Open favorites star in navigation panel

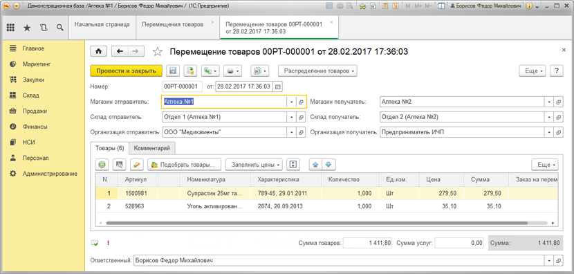tap(27, 28)
